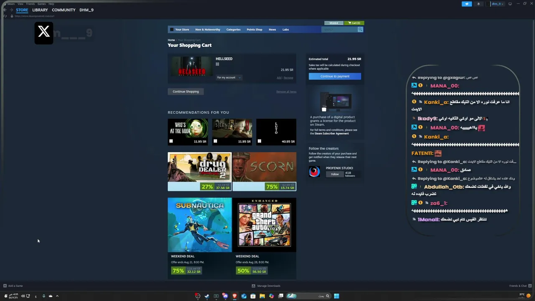The width and height of the screenshot is (535, 301).
Task: Open News in store navigation
Action: (273, 30)
